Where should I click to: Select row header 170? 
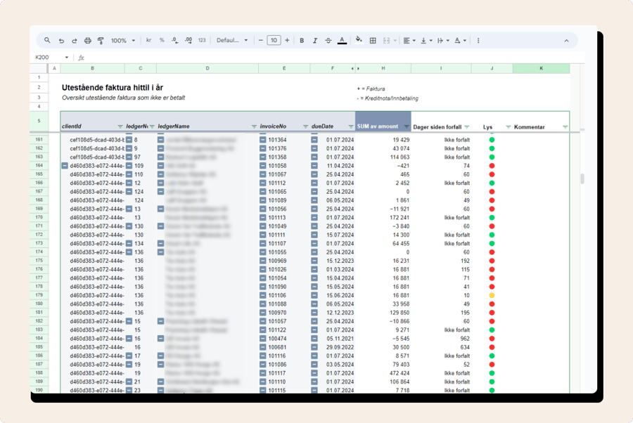tap(39, 217)
